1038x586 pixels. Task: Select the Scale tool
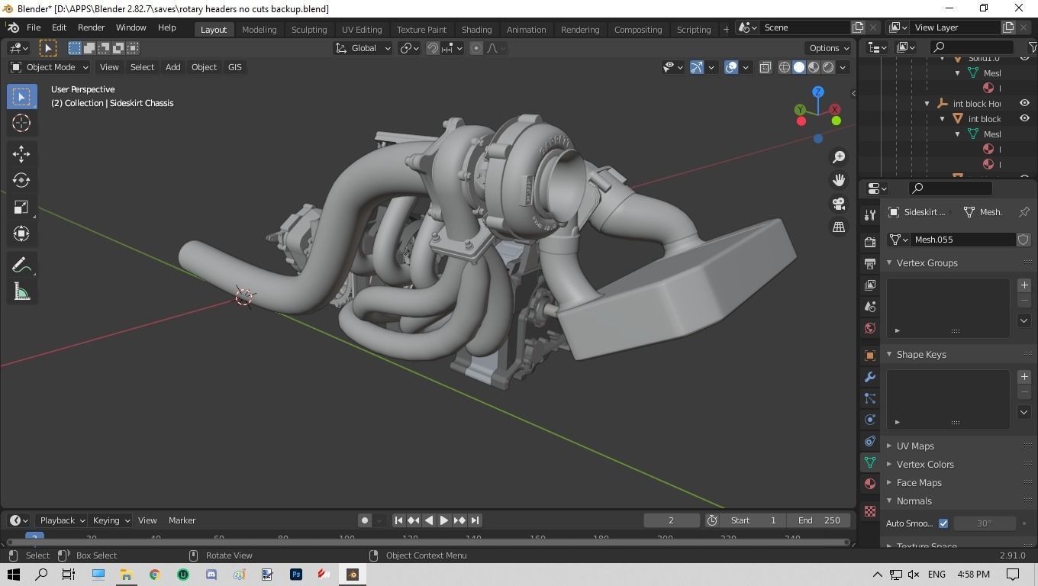point(21,207)
